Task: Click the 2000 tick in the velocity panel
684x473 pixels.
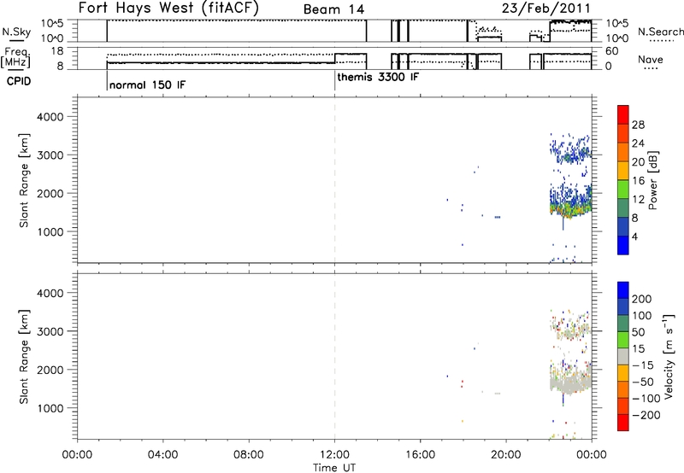Action: (x=50, y=370)
